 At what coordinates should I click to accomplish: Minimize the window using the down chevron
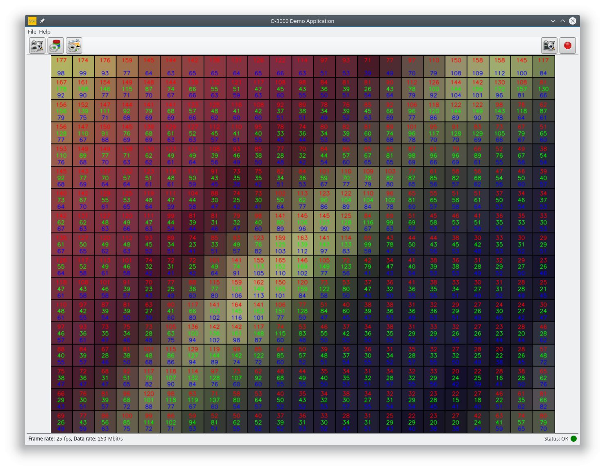[x=553, y=21]
